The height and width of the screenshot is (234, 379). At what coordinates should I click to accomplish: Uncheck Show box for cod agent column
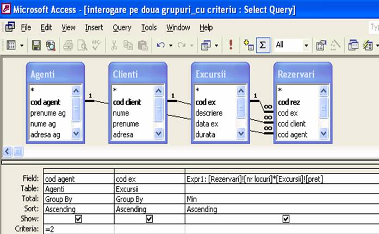tap(79, 218)
